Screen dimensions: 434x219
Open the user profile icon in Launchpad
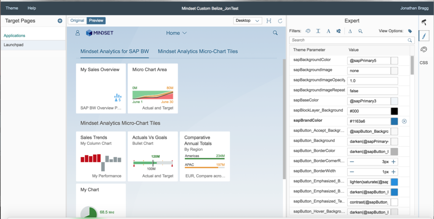point(78,33)
